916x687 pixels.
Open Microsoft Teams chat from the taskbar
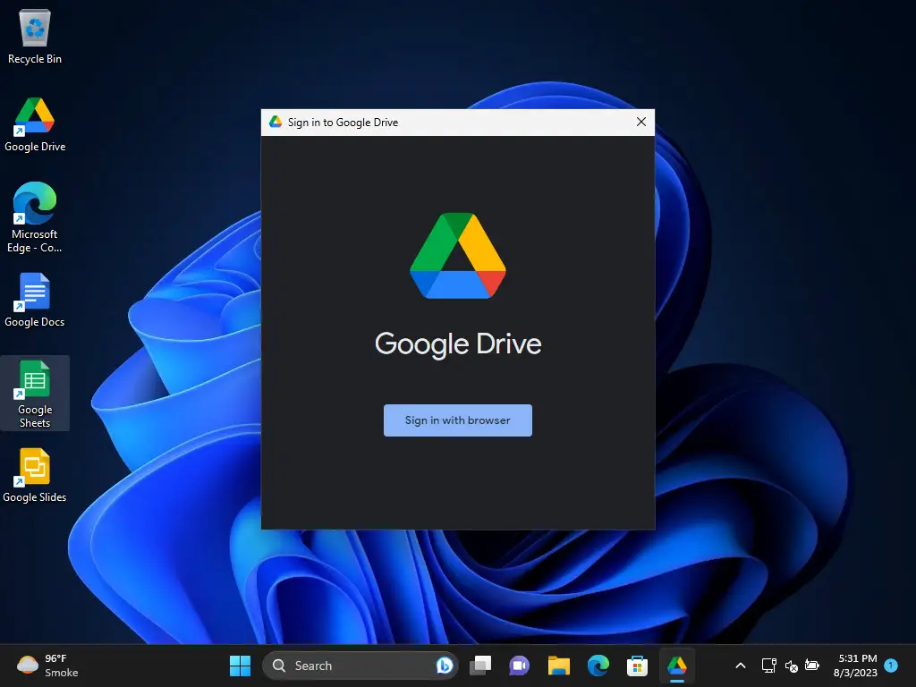(x=519, y=666)
